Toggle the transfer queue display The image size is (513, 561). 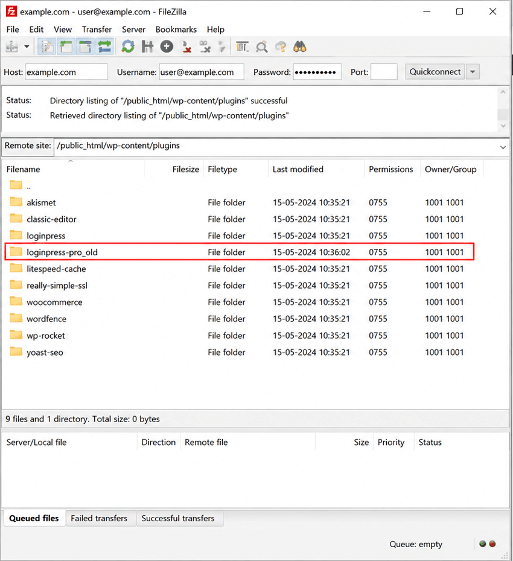click(104, 46)
